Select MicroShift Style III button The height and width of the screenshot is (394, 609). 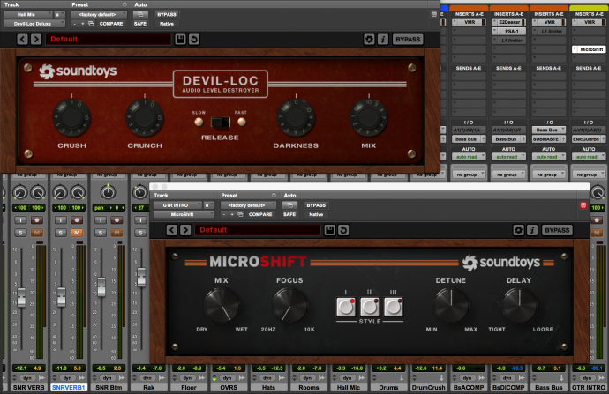click(x=394, y=307)
